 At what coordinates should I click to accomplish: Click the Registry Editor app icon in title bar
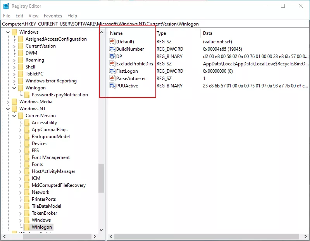pyautogui.click(x=6, y=6)
